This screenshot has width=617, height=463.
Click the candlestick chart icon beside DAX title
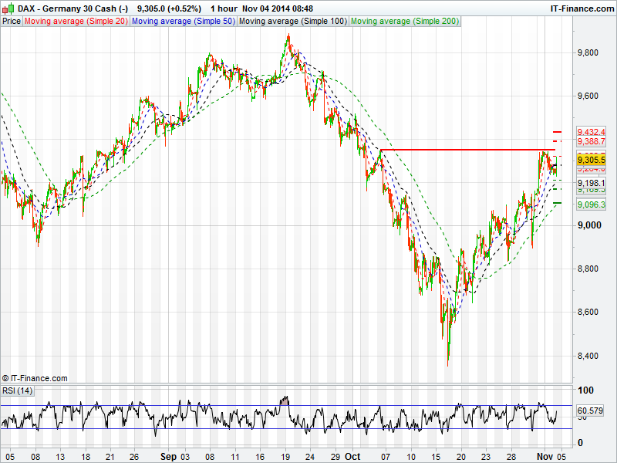(x=8, y=8)
